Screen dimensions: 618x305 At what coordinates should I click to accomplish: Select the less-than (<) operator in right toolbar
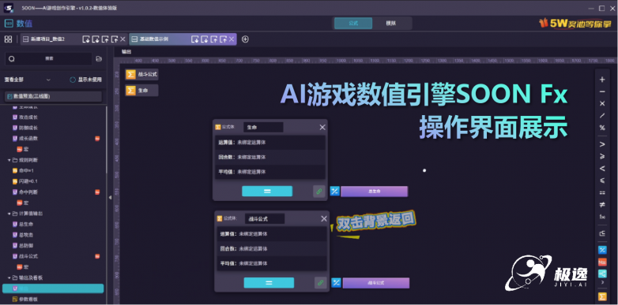[602, 169]
